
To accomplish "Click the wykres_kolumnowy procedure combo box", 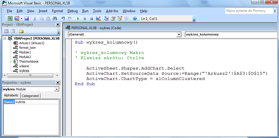I will [x=231, y=35].
